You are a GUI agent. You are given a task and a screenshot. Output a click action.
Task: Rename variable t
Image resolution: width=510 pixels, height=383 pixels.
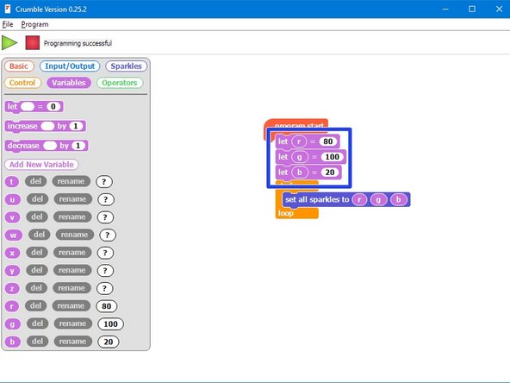click(x=71, y=181)
